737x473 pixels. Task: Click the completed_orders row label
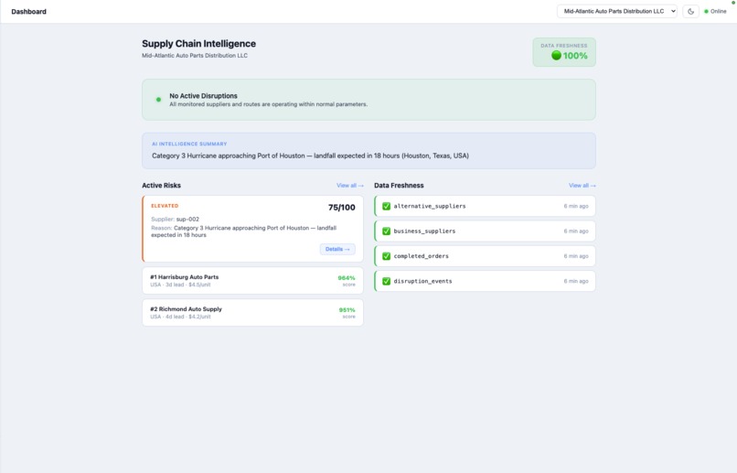pos(422,256)
